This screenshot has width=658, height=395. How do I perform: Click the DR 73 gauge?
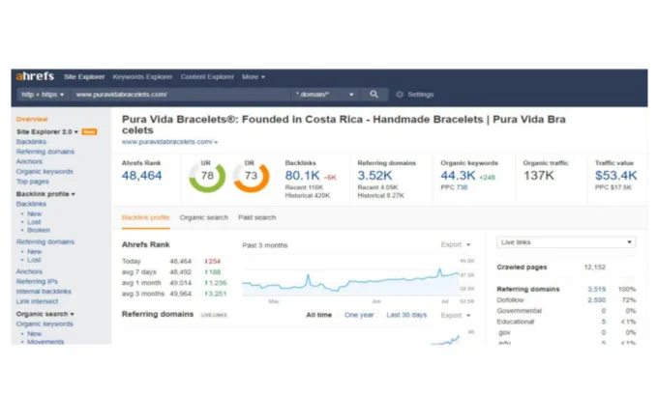tap(251, 176)
